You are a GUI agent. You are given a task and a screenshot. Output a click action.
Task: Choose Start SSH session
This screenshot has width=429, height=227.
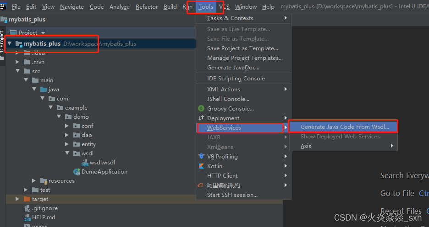click(x=243, y=195)
